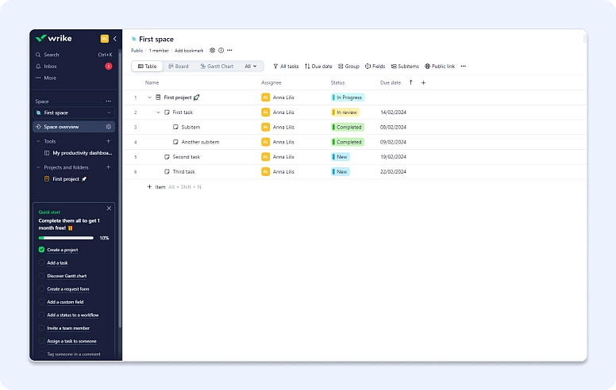Check the 'Discover Gantt chart' circle
This screenshot has width=616, height=390.
[x=41, y=276]
